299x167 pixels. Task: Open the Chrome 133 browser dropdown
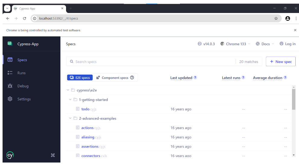pyautogui.click(x=235, y=44)
